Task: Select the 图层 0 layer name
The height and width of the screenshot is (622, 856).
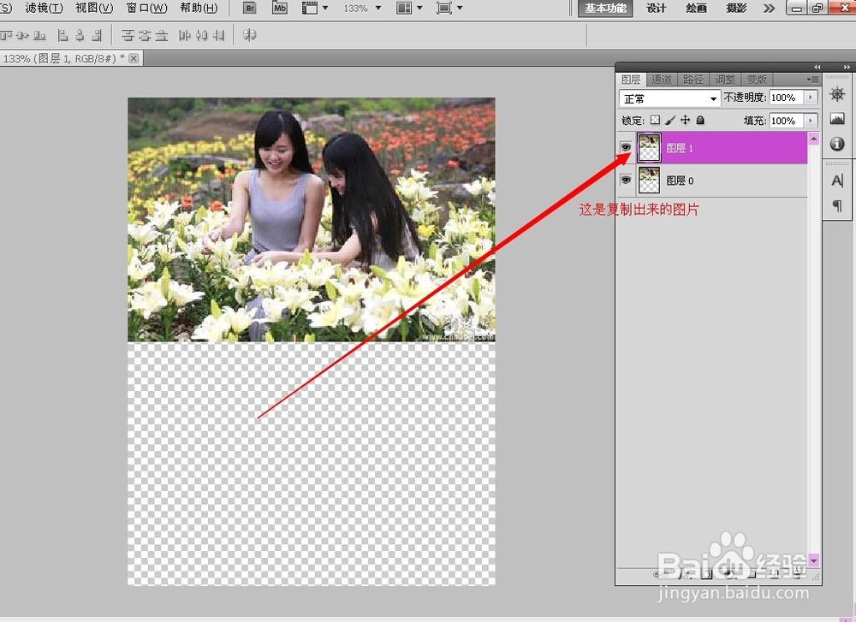Action: pos(681,181)
